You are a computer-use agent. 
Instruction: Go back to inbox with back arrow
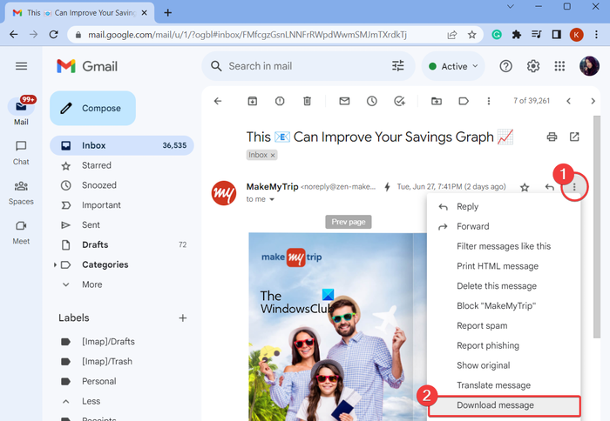pos(218,102)
